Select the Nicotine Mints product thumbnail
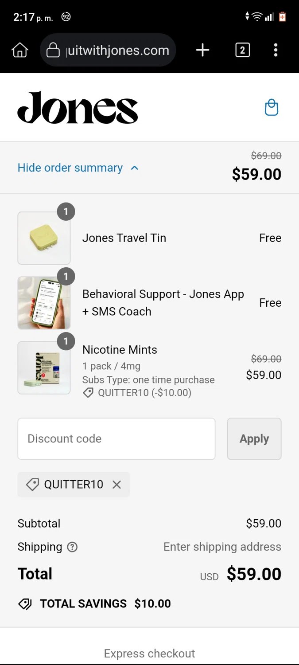Image resolution: width=299 pixels, height=665 pixels. pos(44,368)
